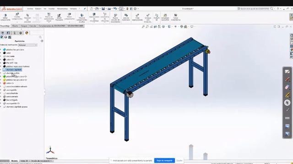The width and height of the screenshot is (293, 164).
Task: Click Nuevo estudio de movimiento
Action: coord(115,18)
